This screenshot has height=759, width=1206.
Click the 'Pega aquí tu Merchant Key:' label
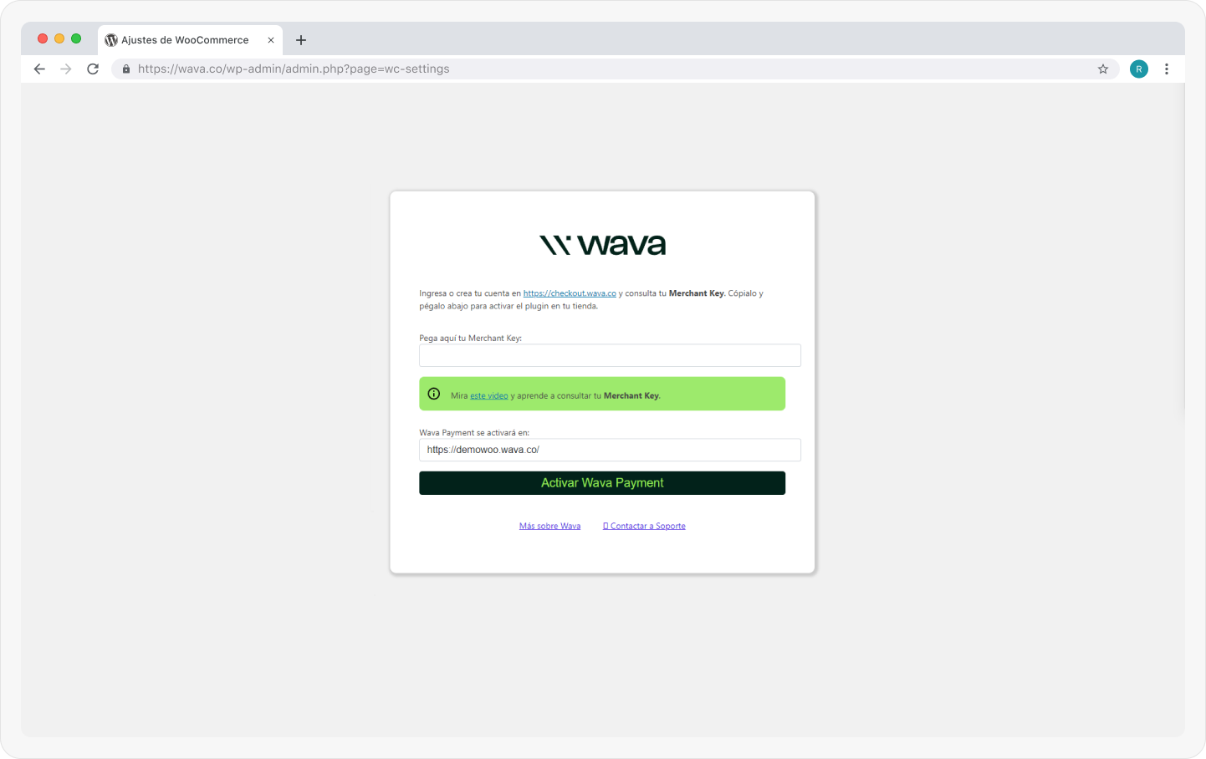click(x=470, y=339)
